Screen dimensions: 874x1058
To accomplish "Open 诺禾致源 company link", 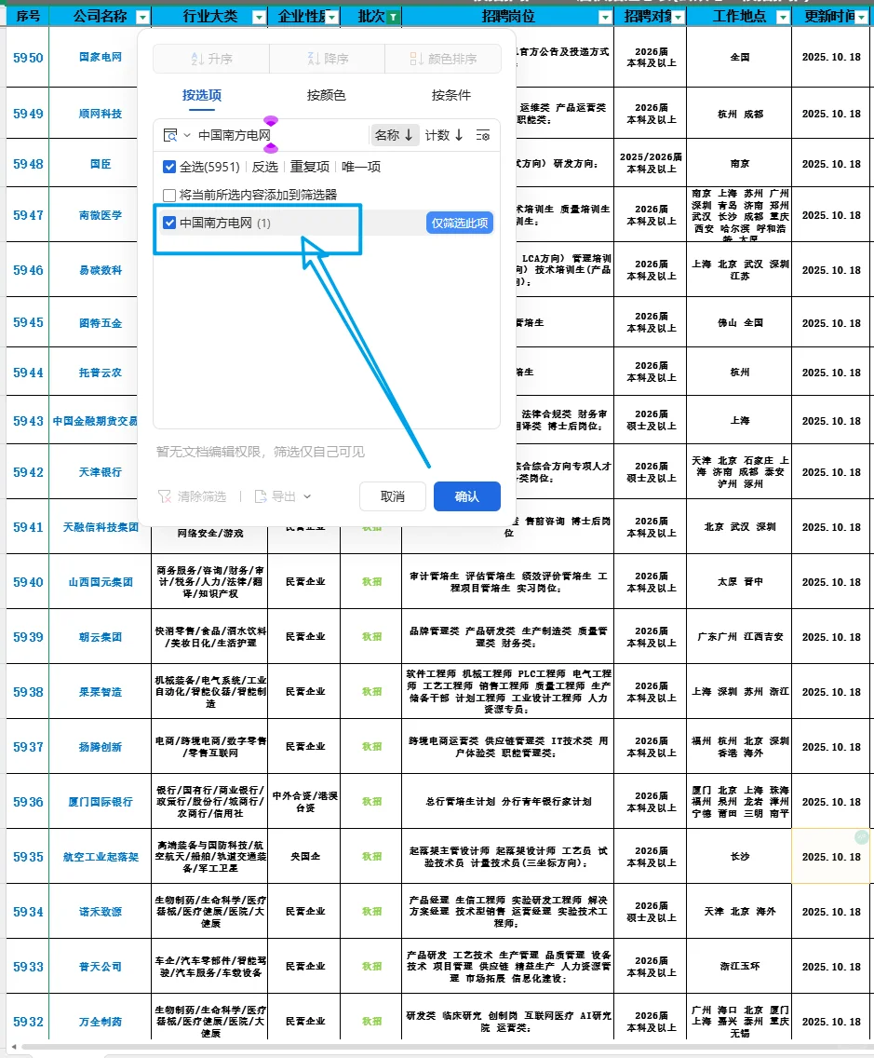I will click(x=101, y=912).
